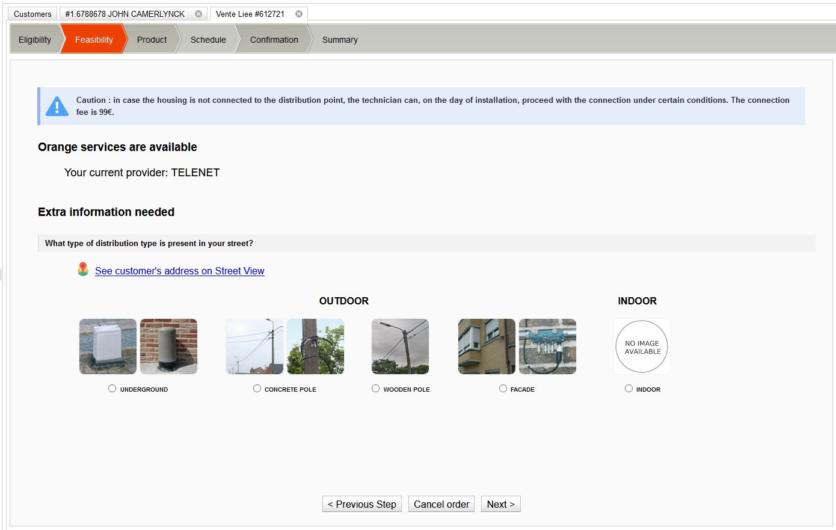Click the Google Maps pin icon
Image resolution: width=836 pixels, height=530 pixels.
(x=83, y=270)
